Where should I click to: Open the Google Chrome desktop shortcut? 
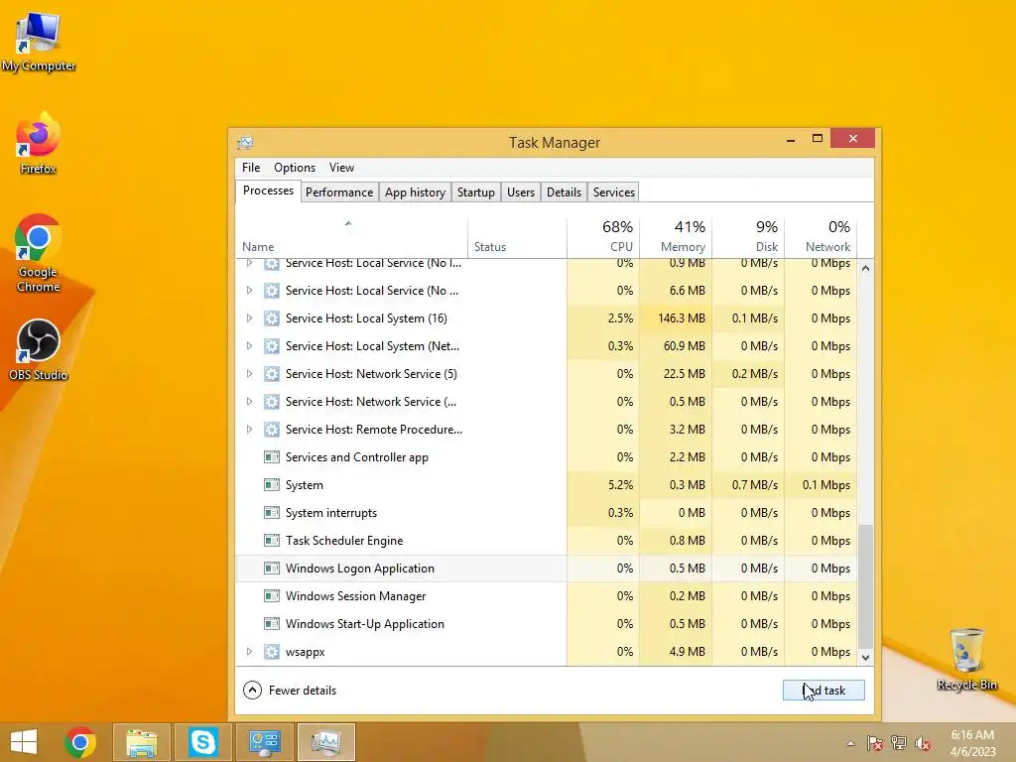click(38, 253)
